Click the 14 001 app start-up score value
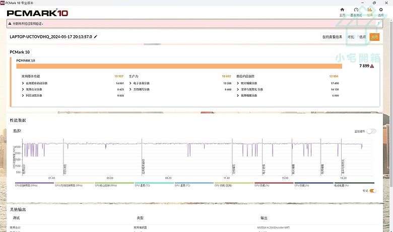Image resolution: width=393 pixels, height=232 pixels. coord(120,83)
